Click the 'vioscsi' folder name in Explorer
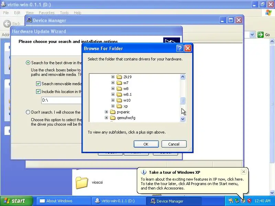The height and width of the screenshot is (206, 275). pos(97,182)
